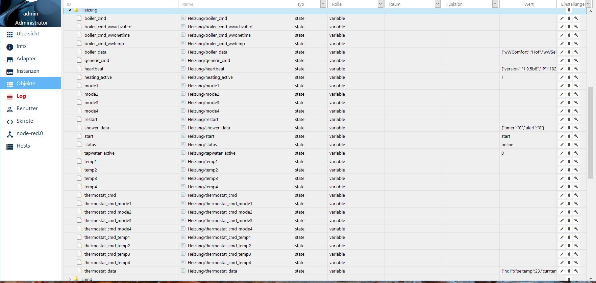Delete the heartbeat object using trash icon

point(569,69)
